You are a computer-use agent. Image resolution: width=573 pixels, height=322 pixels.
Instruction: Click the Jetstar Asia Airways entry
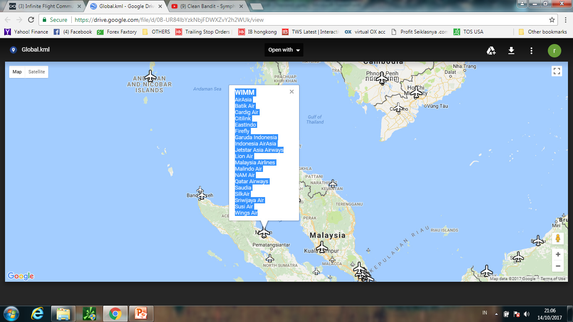[259, 150]
